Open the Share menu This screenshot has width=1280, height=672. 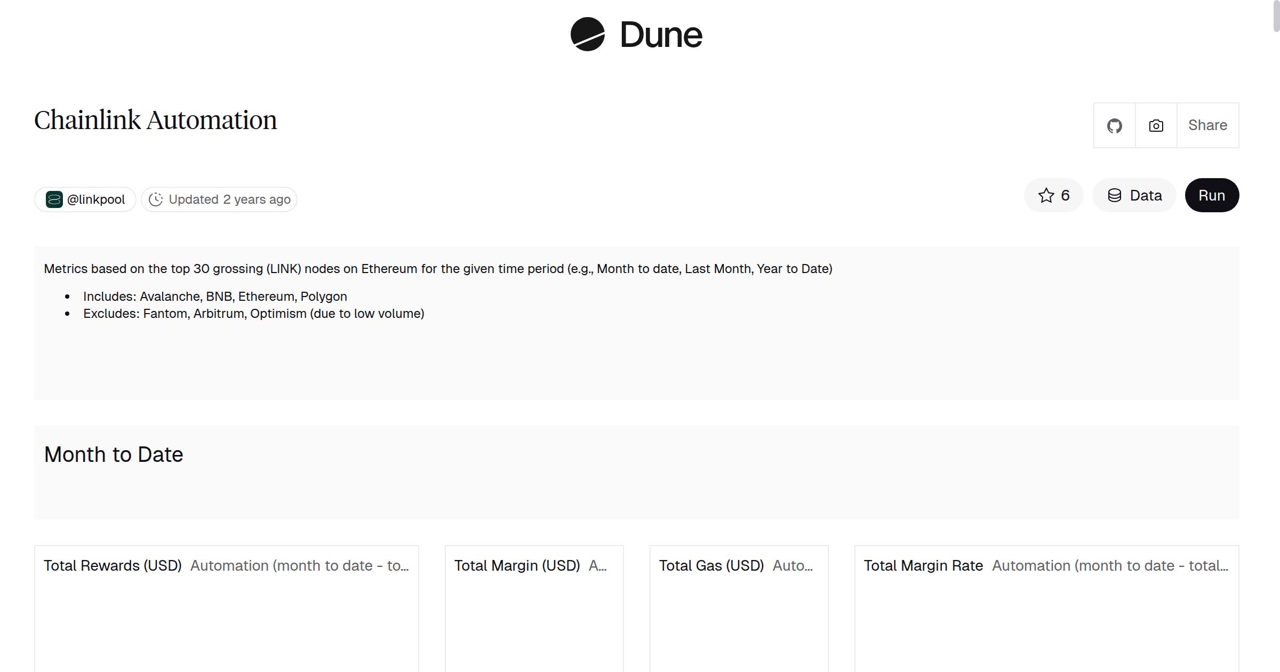click(x=1207, y=125)
